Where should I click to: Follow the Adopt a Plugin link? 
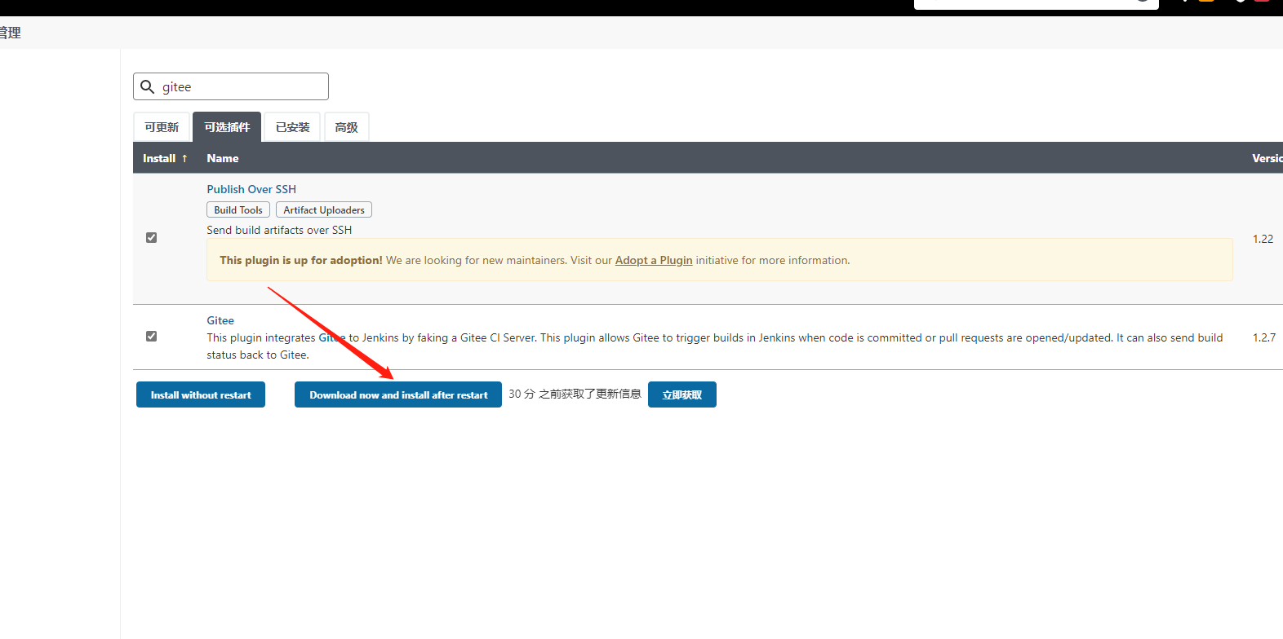coord(654,261)
